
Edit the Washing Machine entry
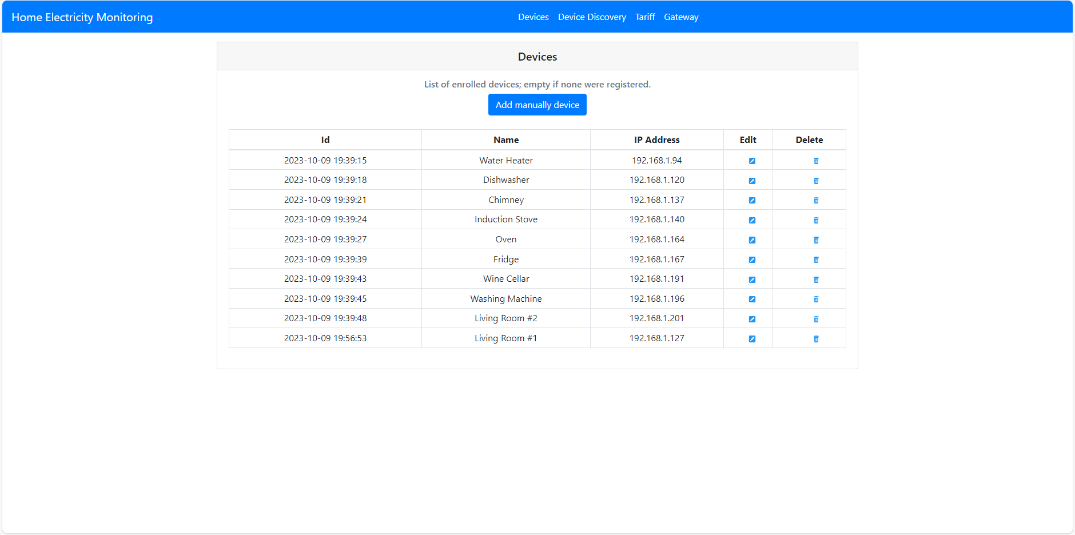752,298
